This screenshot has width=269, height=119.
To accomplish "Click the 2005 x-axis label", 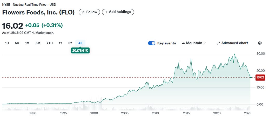I will [125, 113].
